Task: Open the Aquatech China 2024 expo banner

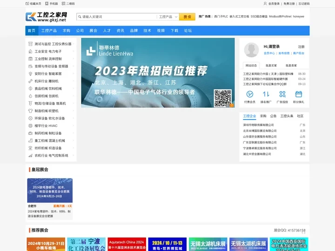Action: (127, 244)
